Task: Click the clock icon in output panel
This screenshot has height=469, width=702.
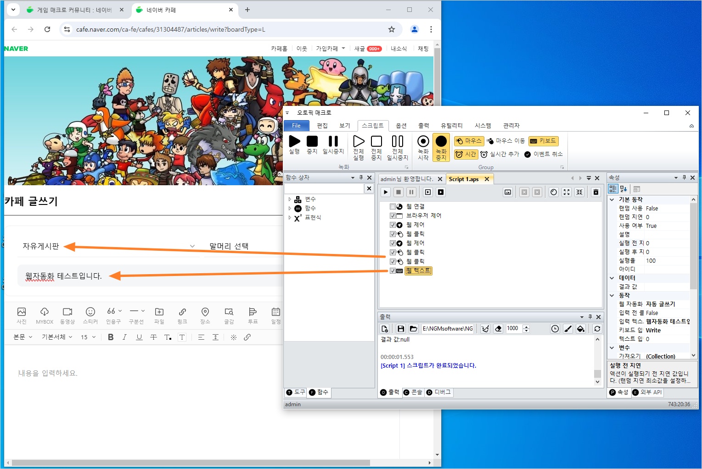Action: coord(555,329)
